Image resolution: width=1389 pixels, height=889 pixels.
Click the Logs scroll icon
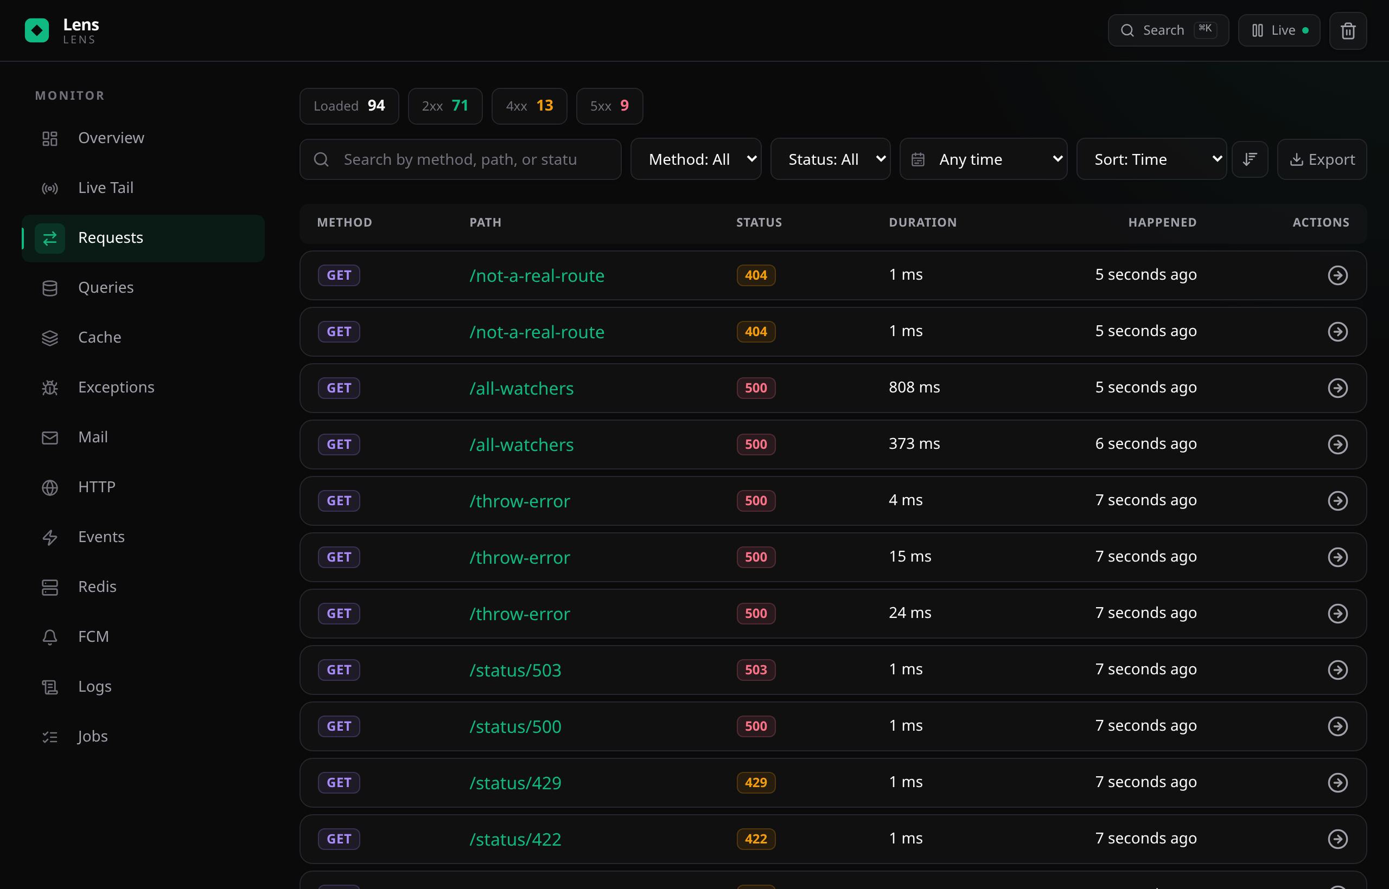coord(50,687)
